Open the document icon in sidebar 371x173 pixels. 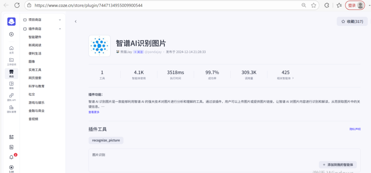11,147
